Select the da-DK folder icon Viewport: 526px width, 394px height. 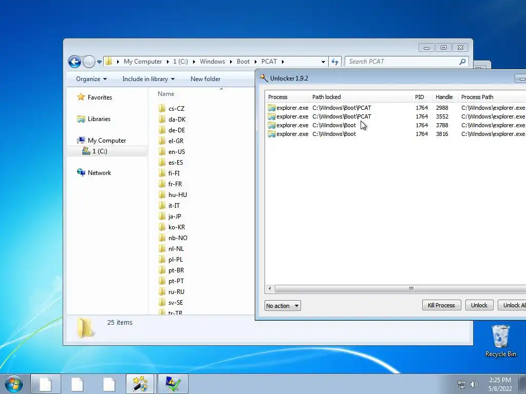[162, 119]
